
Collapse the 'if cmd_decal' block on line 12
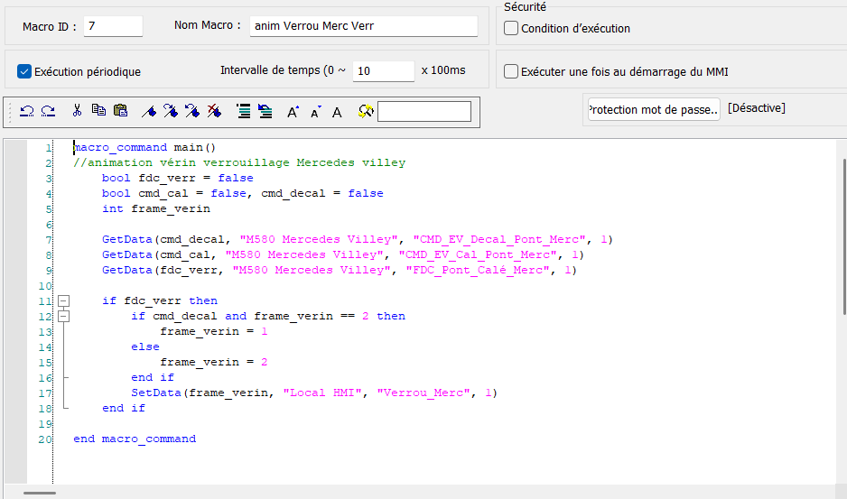[63, 316]
